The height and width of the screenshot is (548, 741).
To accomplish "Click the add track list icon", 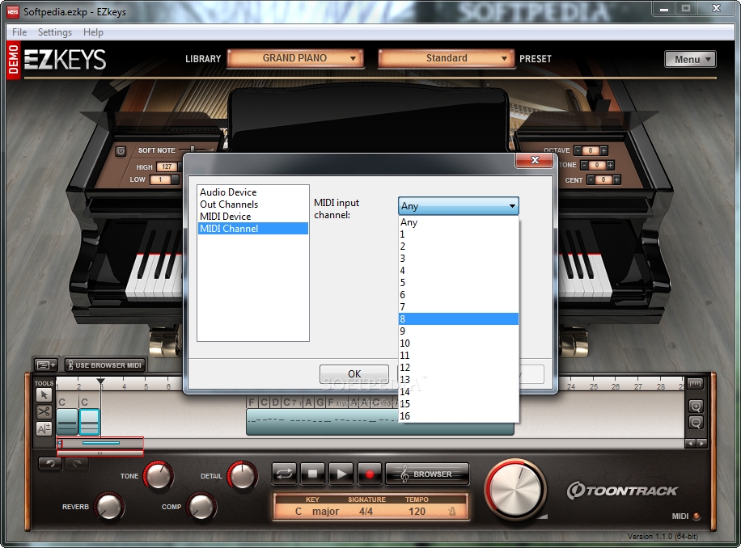I will (46, 365).
